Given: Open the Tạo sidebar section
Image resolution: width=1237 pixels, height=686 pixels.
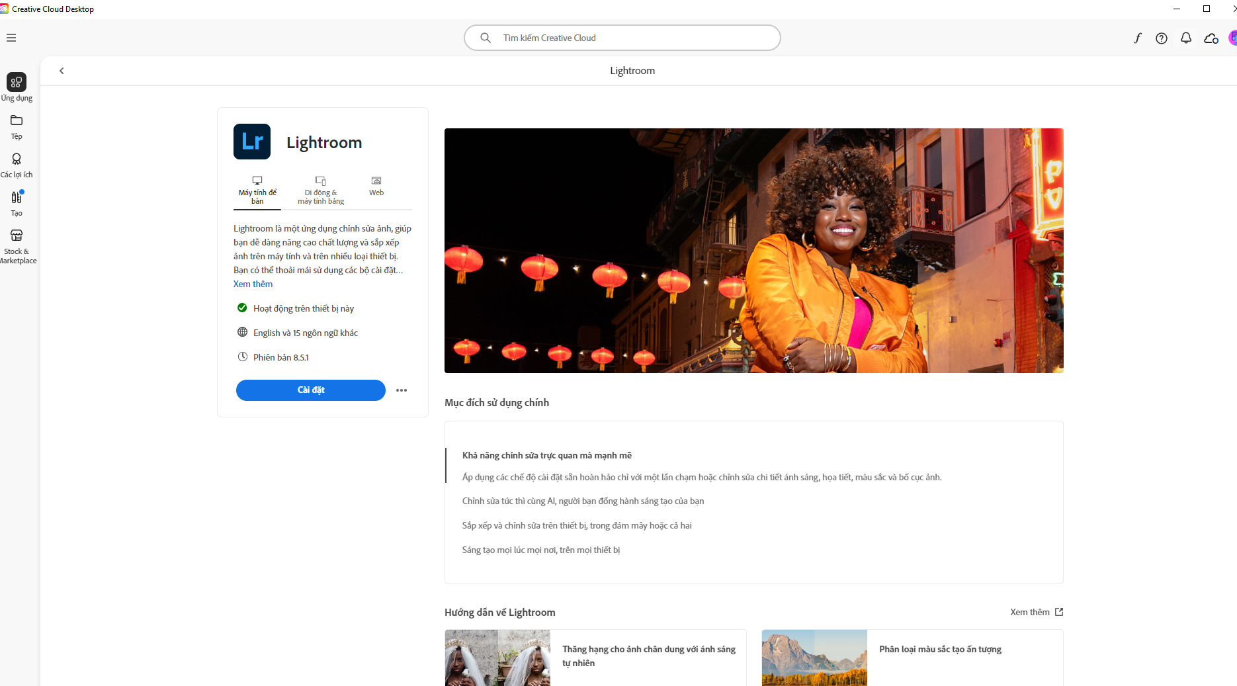Looking at the screenshot, I should point(17,203).
